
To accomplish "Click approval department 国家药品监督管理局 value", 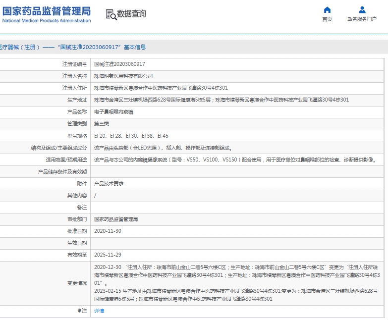I will point(116,219).
